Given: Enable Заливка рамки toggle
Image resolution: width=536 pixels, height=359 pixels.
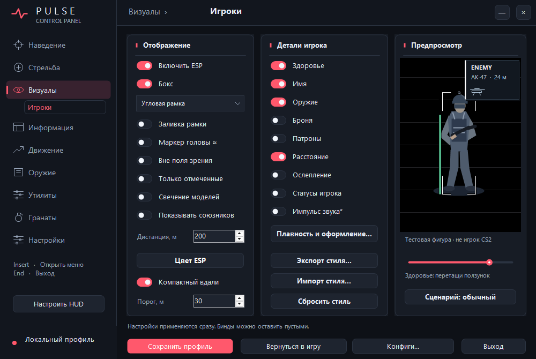Looking at the screenshot, I should (144, 124).
